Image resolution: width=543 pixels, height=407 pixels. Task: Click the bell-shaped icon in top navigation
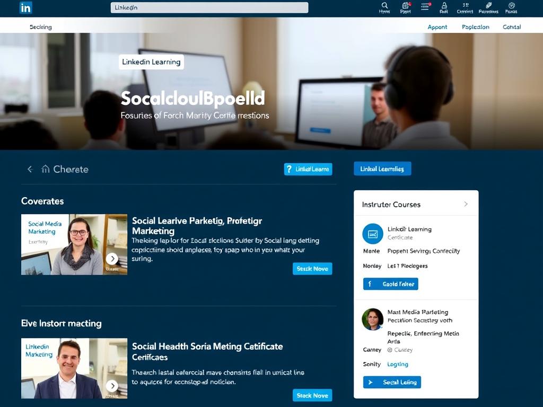click(x=444, y=5)
